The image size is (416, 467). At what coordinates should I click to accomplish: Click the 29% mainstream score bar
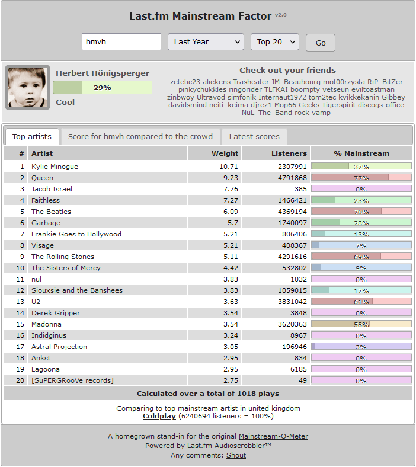tap(103, 88)
